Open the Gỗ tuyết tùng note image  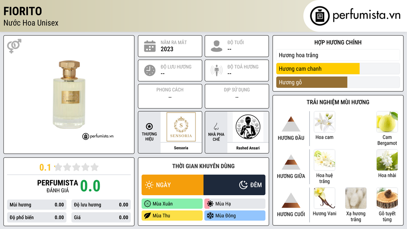[x=387, y=198]
